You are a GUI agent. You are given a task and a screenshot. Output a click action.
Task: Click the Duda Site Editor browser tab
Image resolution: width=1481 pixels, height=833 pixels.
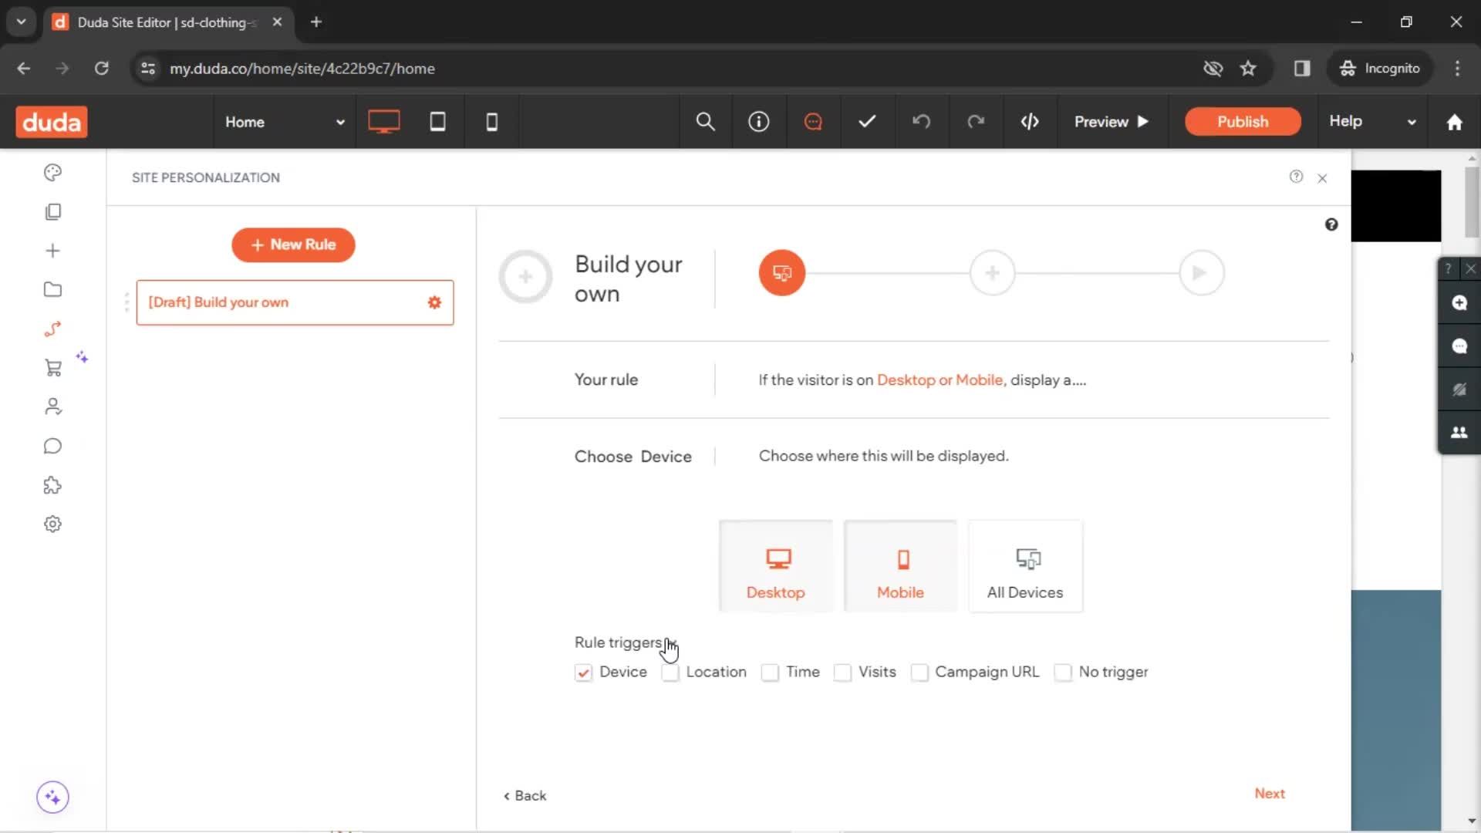[167, 22]
